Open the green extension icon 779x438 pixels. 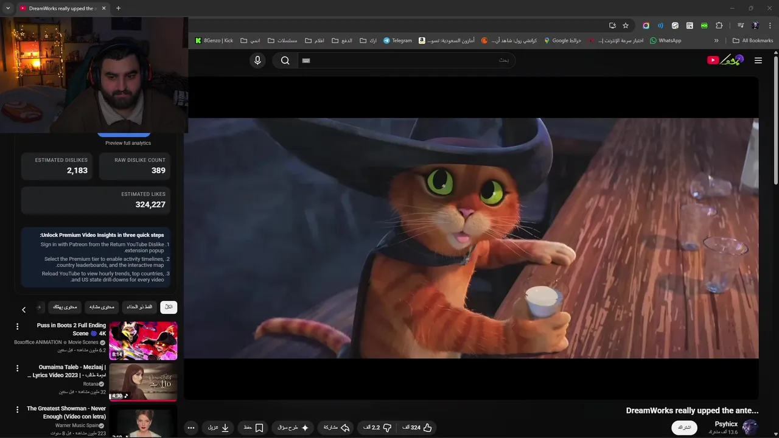(x=704, y=26)
